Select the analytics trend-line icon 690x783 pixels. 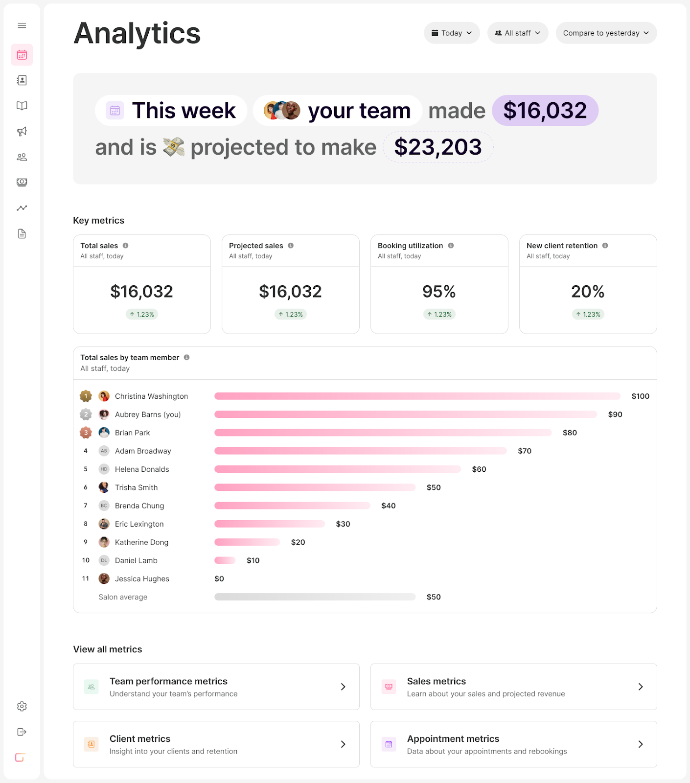pos(22,207)
